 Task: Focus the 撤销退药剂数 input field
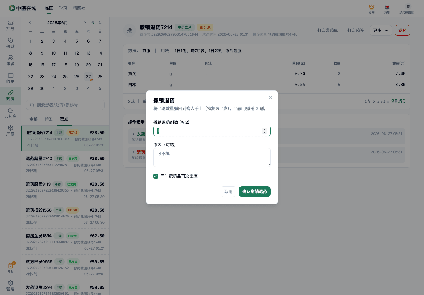pos(212,131)
